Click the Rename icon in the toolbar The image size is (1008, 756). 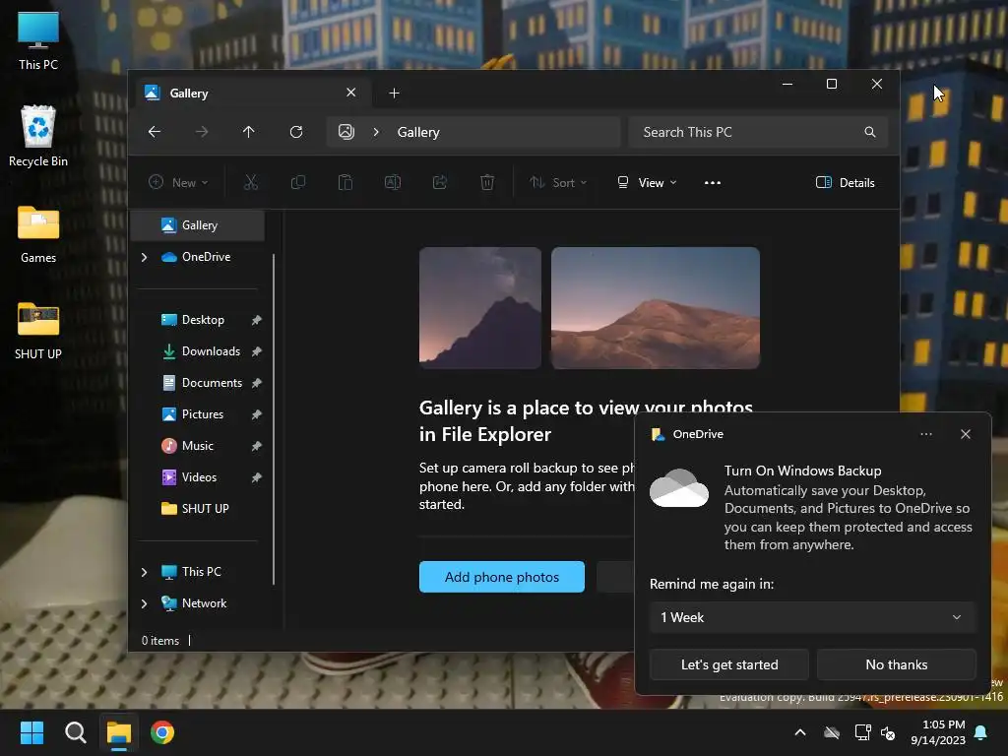393,182
